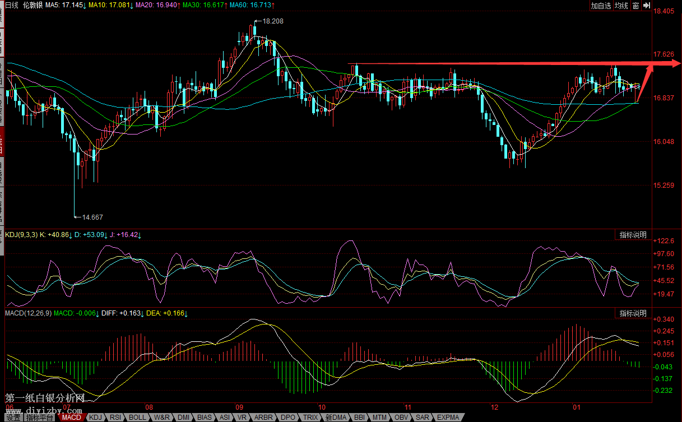Toggle the 均线 moving average lines
682x422 pixels.
(x=621, y=6)
